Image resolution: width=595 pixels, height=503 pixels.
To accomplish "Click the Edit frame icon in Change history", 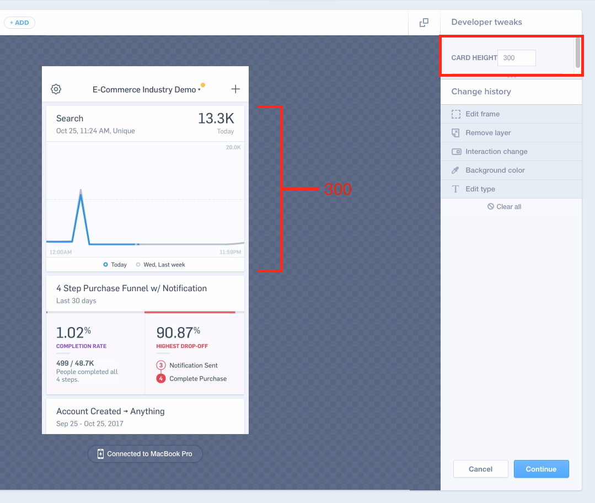I will [x=456, y=114].
